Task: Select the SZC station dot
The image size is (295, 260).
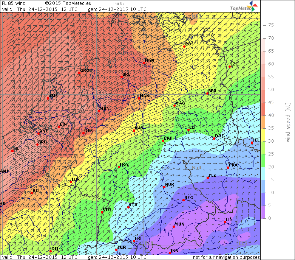Action: pyautogui.click(x=230, y=67)
